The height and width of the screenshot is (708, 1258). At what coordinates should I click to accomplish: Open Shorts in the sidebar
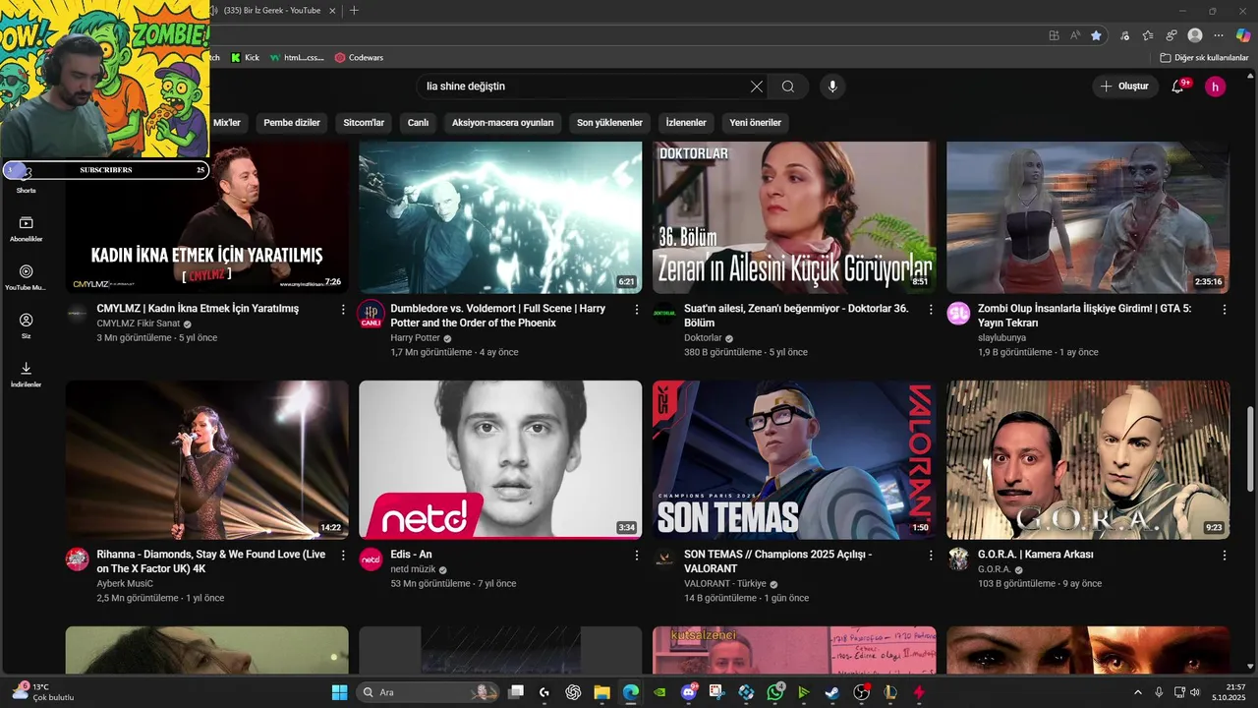27,181
